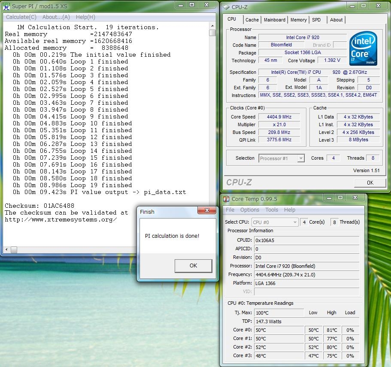Switch to the Memory tab in CPU-Z
391x367 pixels.
pyautogui.click(x=298, y=20)
